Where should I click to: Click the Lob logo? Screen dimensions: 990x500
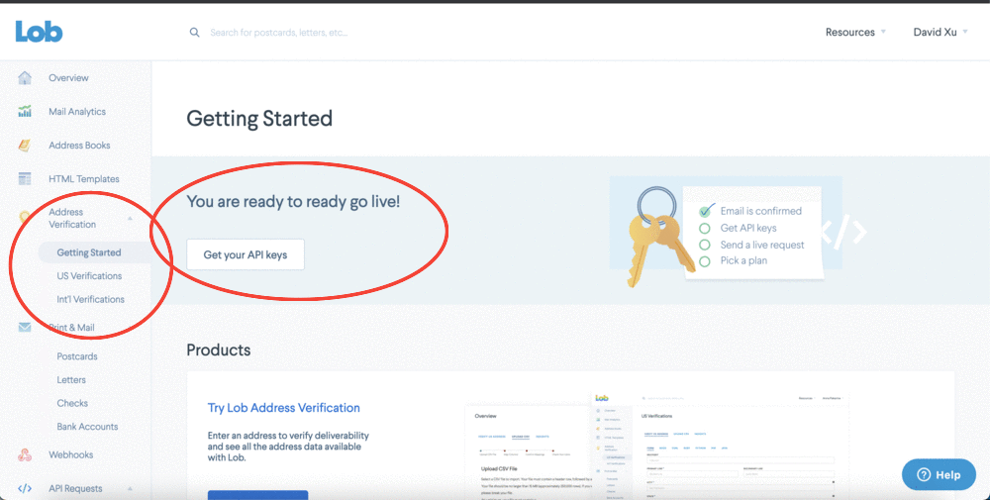pyautogui.click(x=40, y=31)
